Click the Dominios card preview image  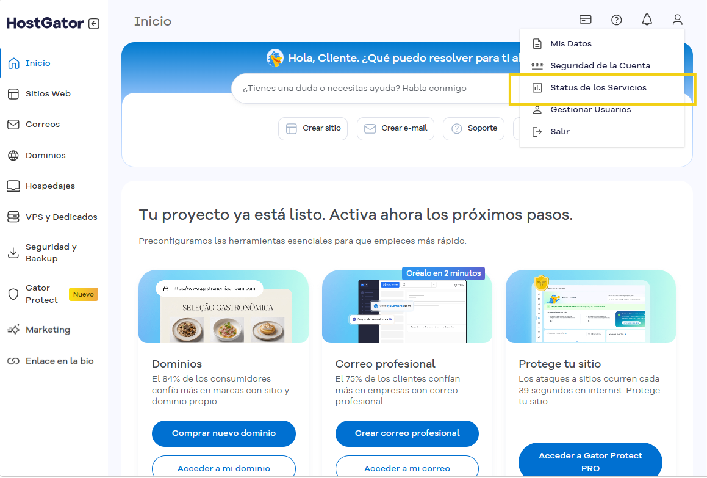[224, 307]
